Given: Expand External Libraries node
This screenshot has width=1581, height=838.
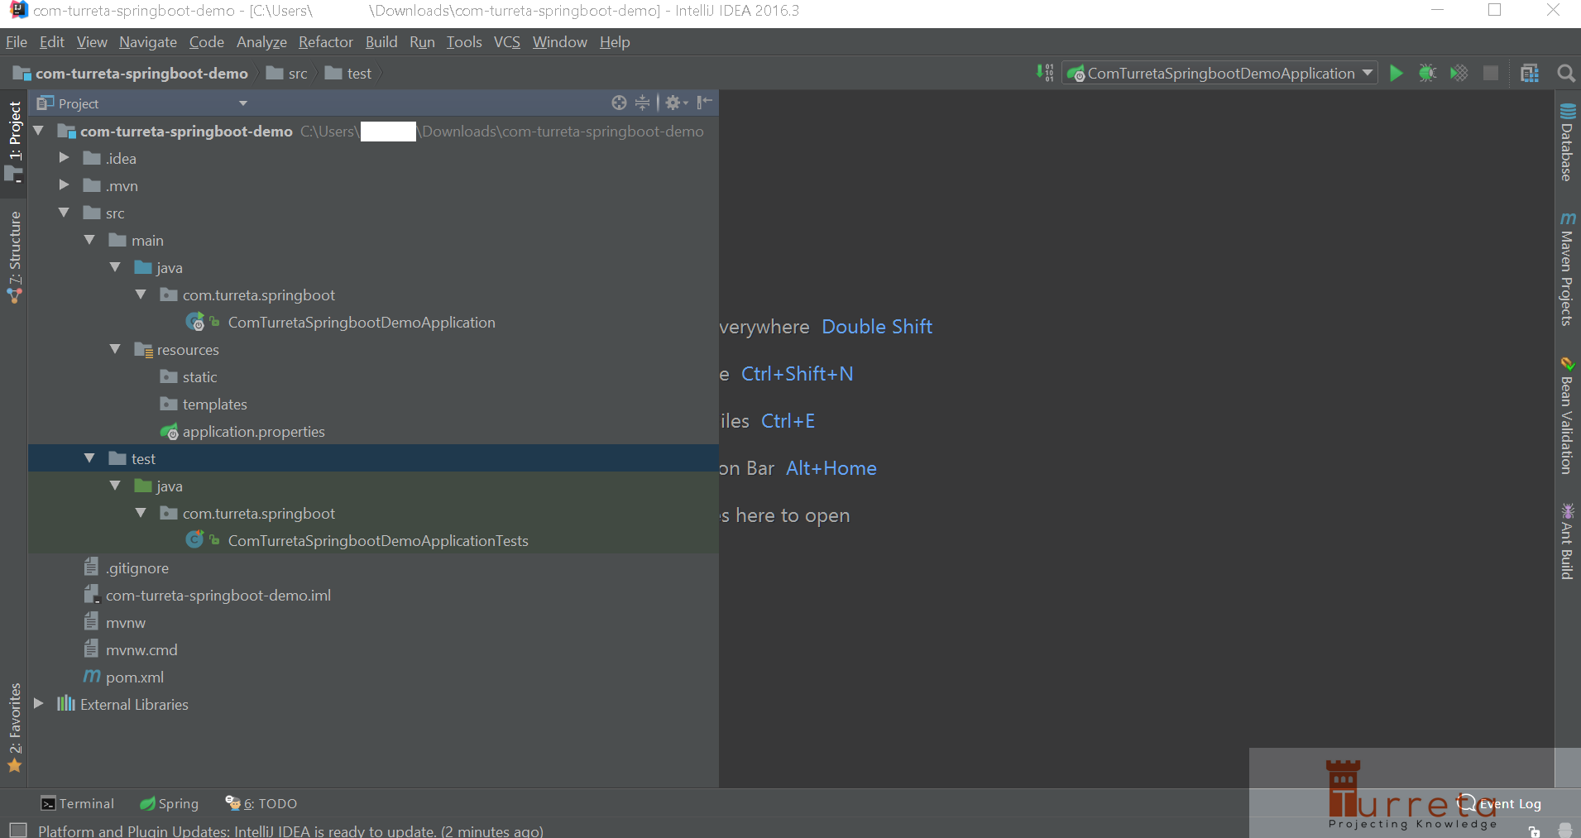Looking at the screenshot, I should coord(38,704).
